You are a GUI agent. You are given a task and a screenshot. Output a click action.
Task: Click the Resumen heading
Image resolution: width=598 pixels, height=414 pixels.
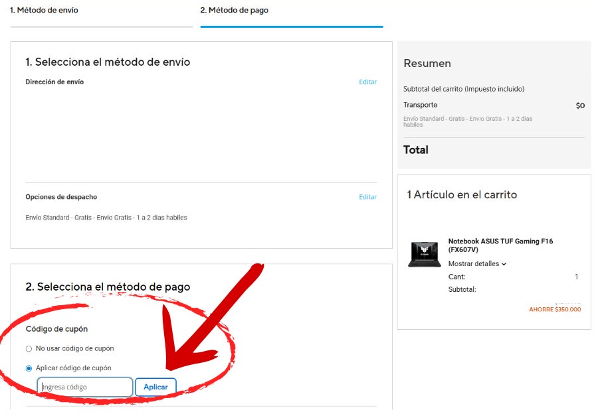(x=427, y=64)
